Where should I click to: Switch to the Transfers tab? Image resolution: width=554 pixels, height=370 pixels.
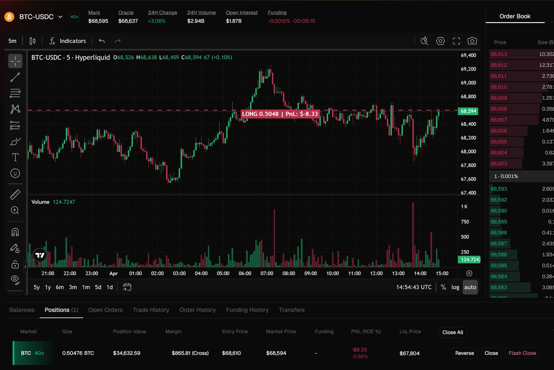tap(292, 310)
